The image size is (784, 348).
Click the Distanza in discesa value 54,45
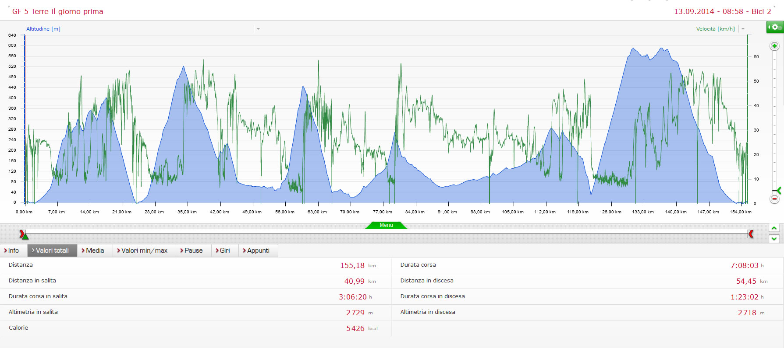coord(746,281)
